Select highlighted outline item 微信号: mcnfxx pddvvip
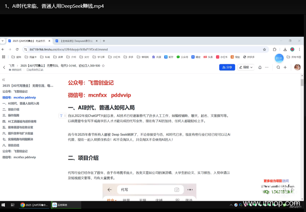The width and height of the screenshot is (306, 212). pyautogui.click(x=19, y=98)
